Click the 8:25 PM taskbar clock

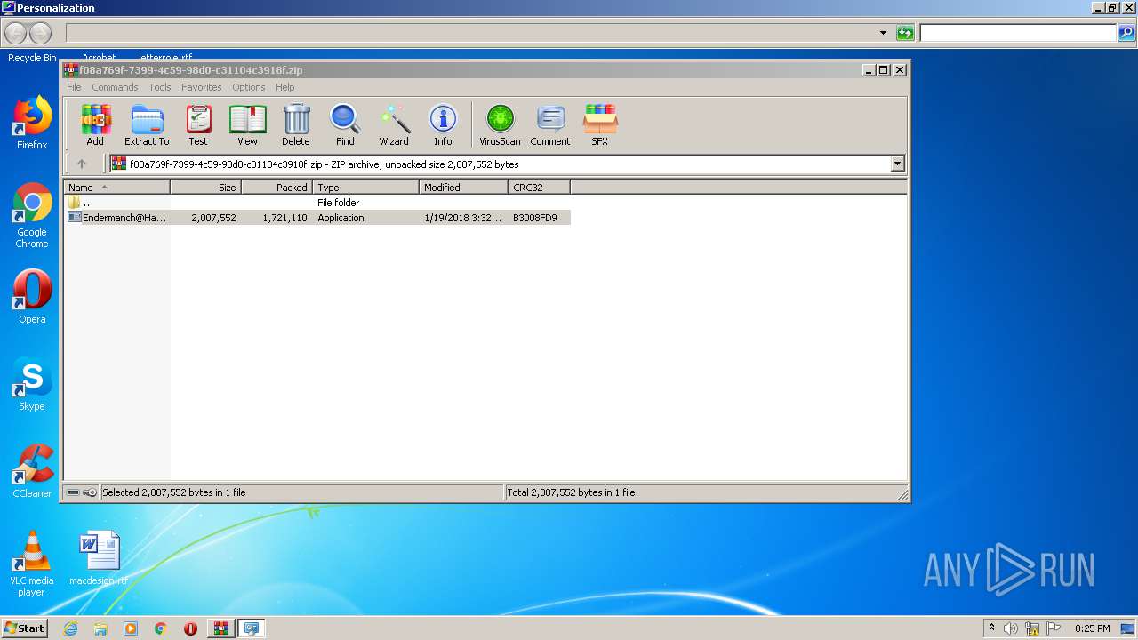point(1092,628)
